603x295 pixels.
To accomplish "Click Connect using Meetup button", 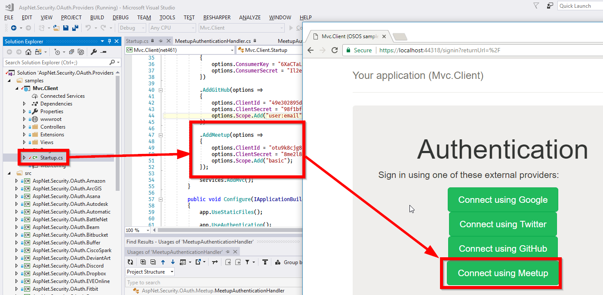I will pos(503,273).
